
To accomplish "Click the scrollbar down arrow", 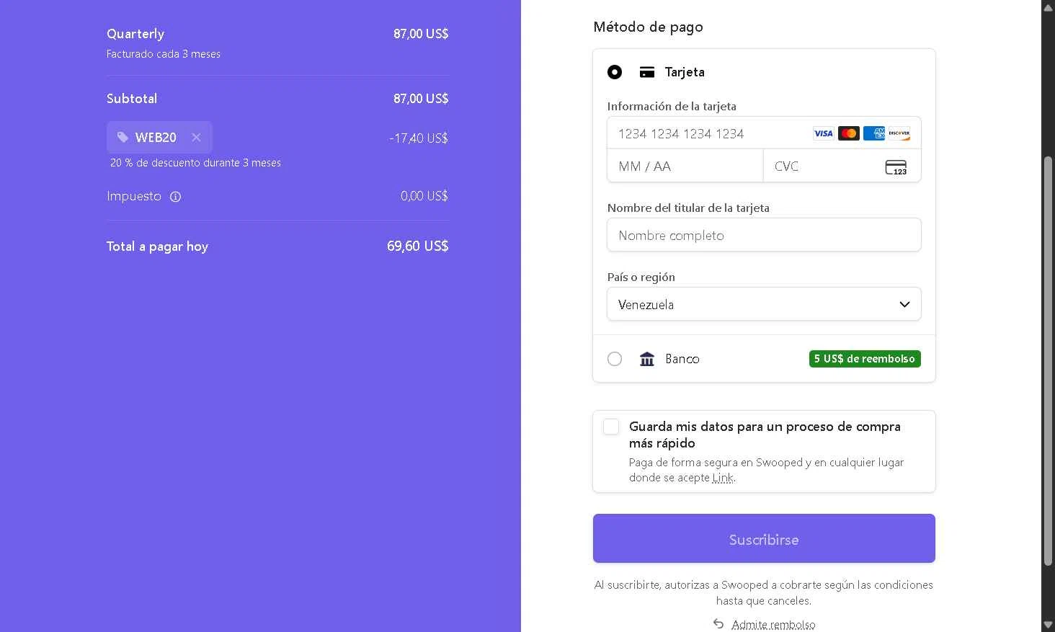I will pyautogui.click(x=1048, y=625).
